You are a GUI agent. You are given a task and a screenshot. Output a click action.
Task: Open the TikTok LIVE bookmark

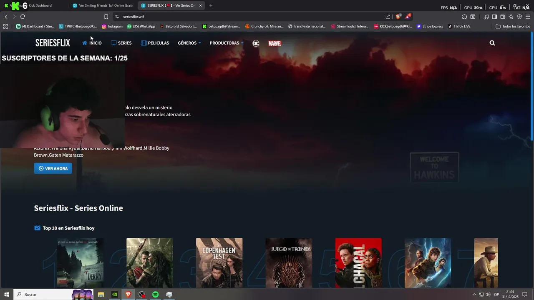[459, 26]
